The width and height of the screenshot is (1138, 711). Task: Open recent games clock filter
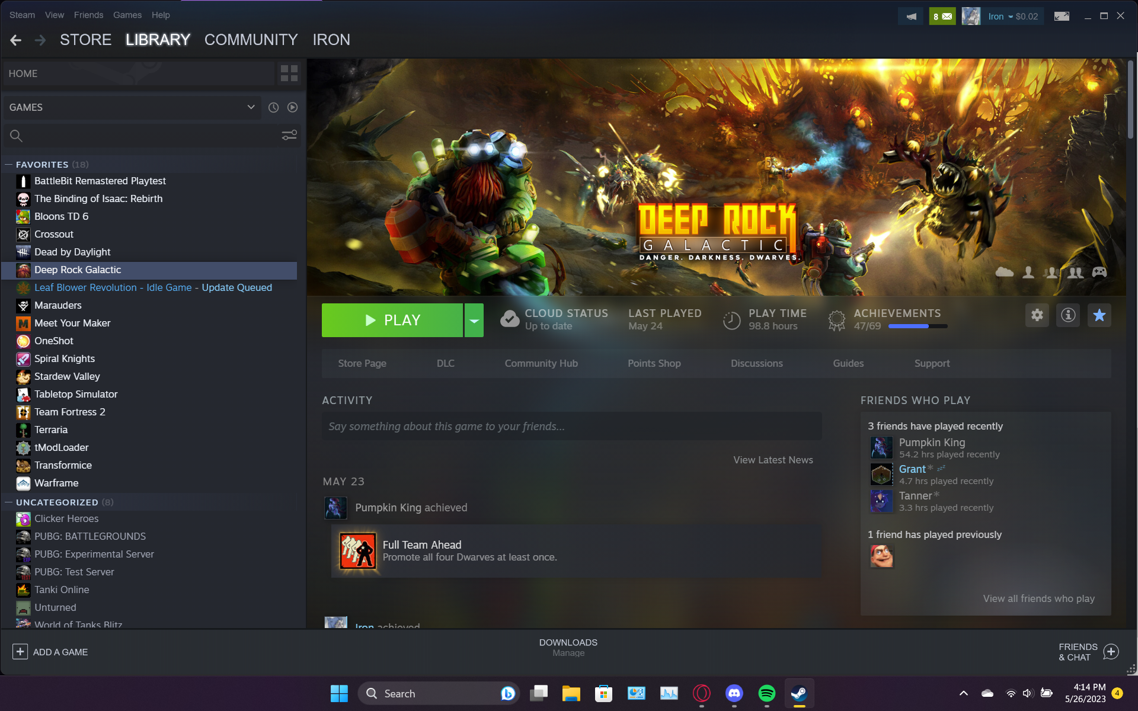[x=273, y=107]
